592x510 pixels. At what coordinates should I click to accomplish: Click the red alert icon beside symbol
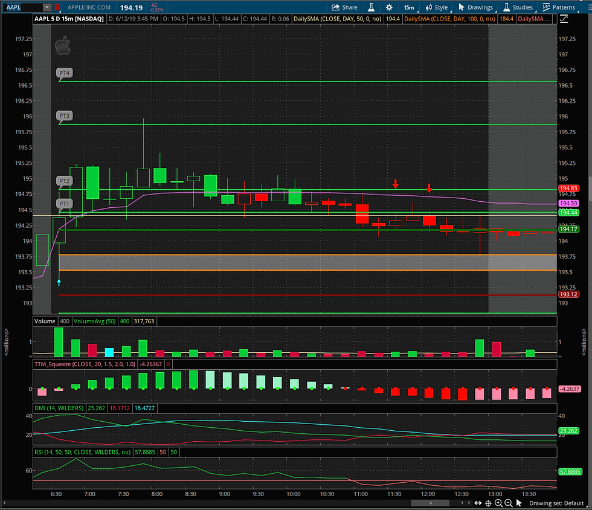[57, 7]
